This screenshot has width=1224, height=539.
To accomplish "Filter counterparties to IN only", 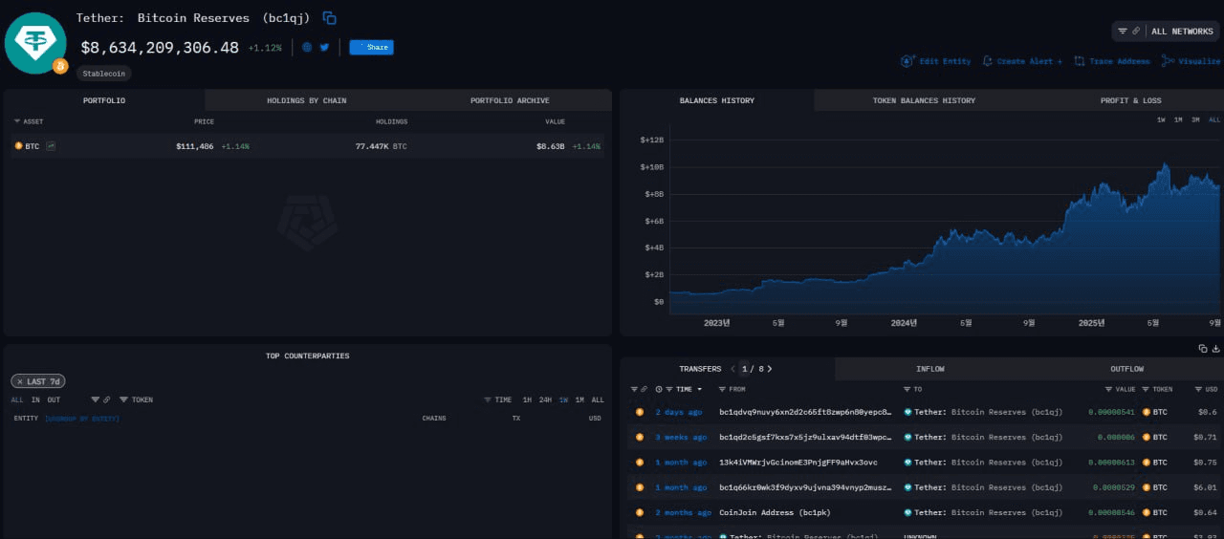I will (35, 399).
